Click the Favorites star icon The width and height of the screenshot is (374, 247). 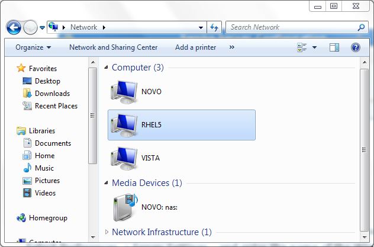21,68
